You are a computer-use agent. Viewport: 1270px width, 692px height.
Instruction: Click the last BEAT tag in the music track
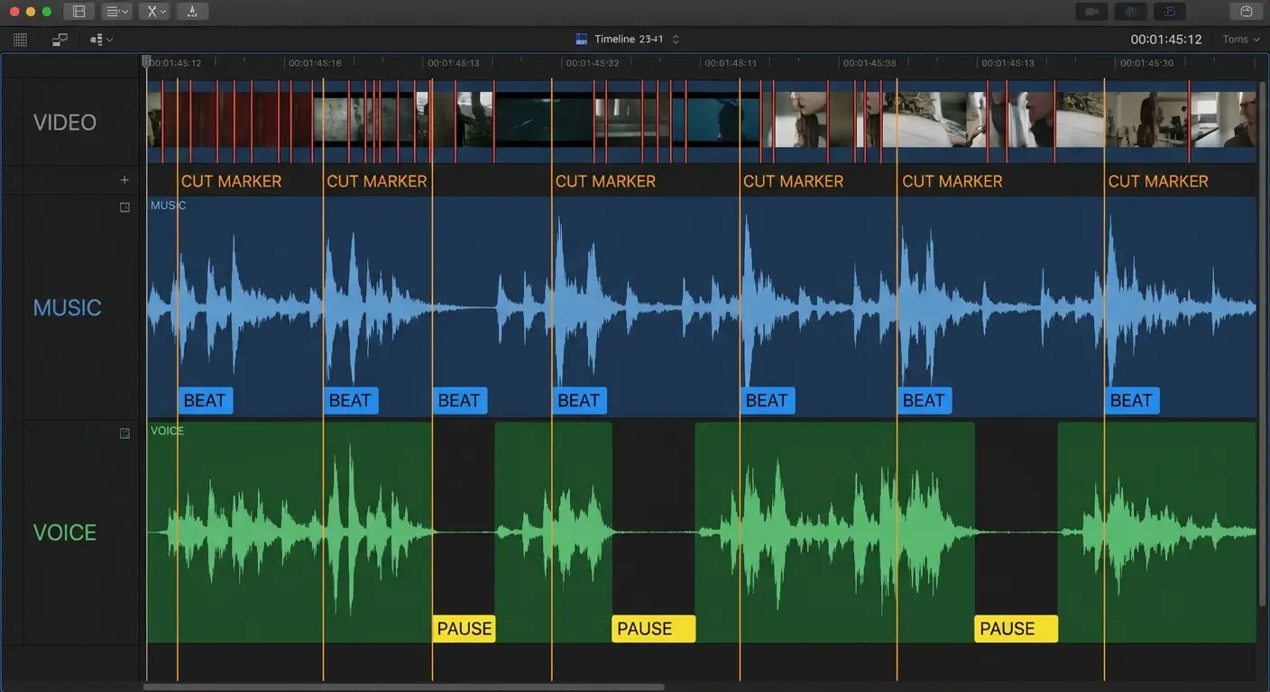[1132, 401]
